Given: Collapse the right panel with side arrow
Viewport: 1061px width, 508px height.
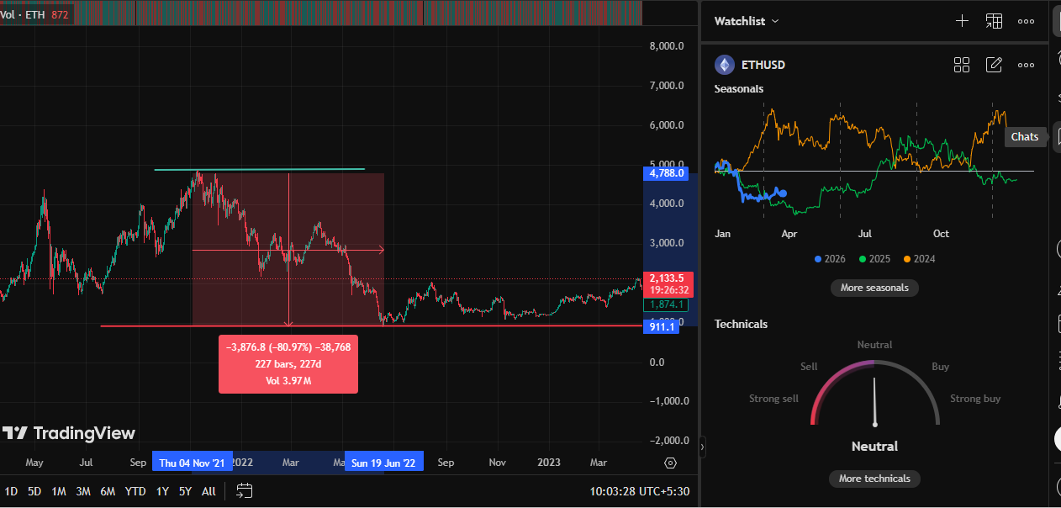Looking at the screenshot, I should tap(703, 448).
